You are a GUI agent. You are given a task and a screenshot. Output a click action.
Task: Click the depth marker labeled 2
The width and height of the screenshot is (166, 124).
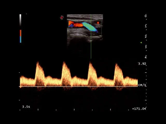click(146, 37)
